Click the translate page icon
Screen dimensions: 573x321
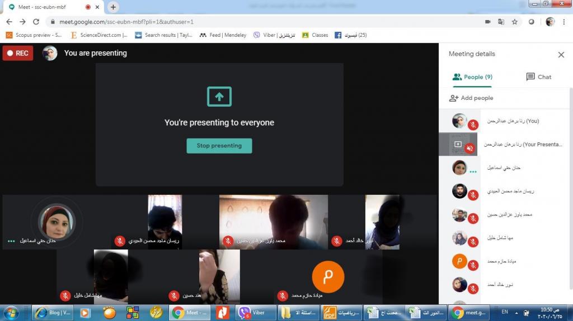(501, 22)
